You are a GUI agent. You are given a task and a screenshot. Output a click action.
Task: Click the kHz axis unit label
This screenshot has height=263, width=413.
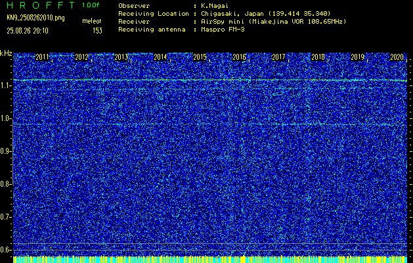pos(6,53)
